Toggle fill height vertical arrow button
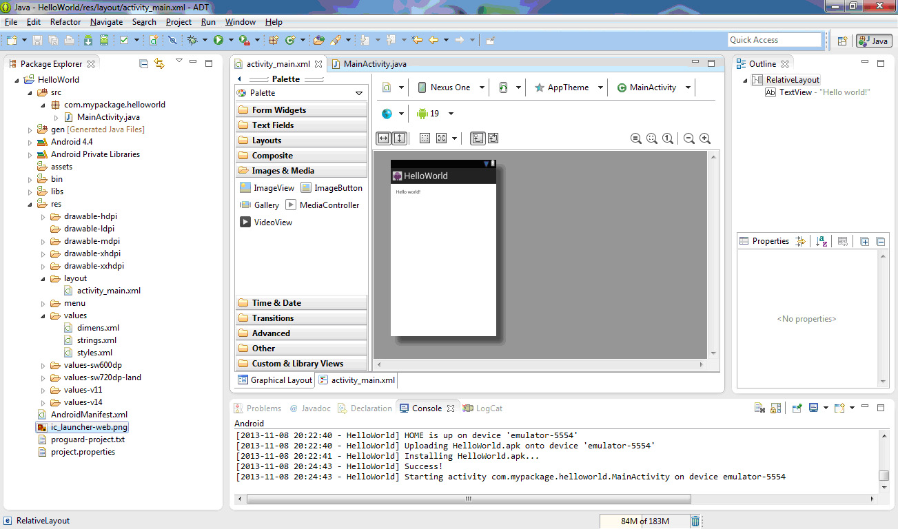Screen dimensions: 898x529 pyautogui.click(x=400, y=138)
